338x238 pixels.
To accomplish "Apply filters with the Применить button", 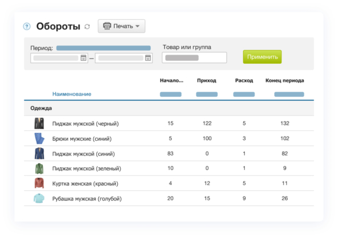I will point(262,57).
